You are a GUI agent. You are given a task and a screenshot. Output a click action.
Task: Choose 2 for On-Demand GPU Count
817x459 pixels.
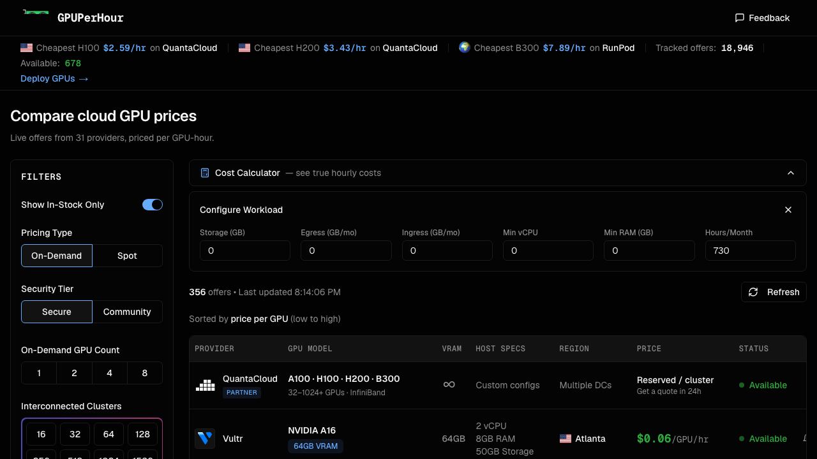(x=74, y=373)
